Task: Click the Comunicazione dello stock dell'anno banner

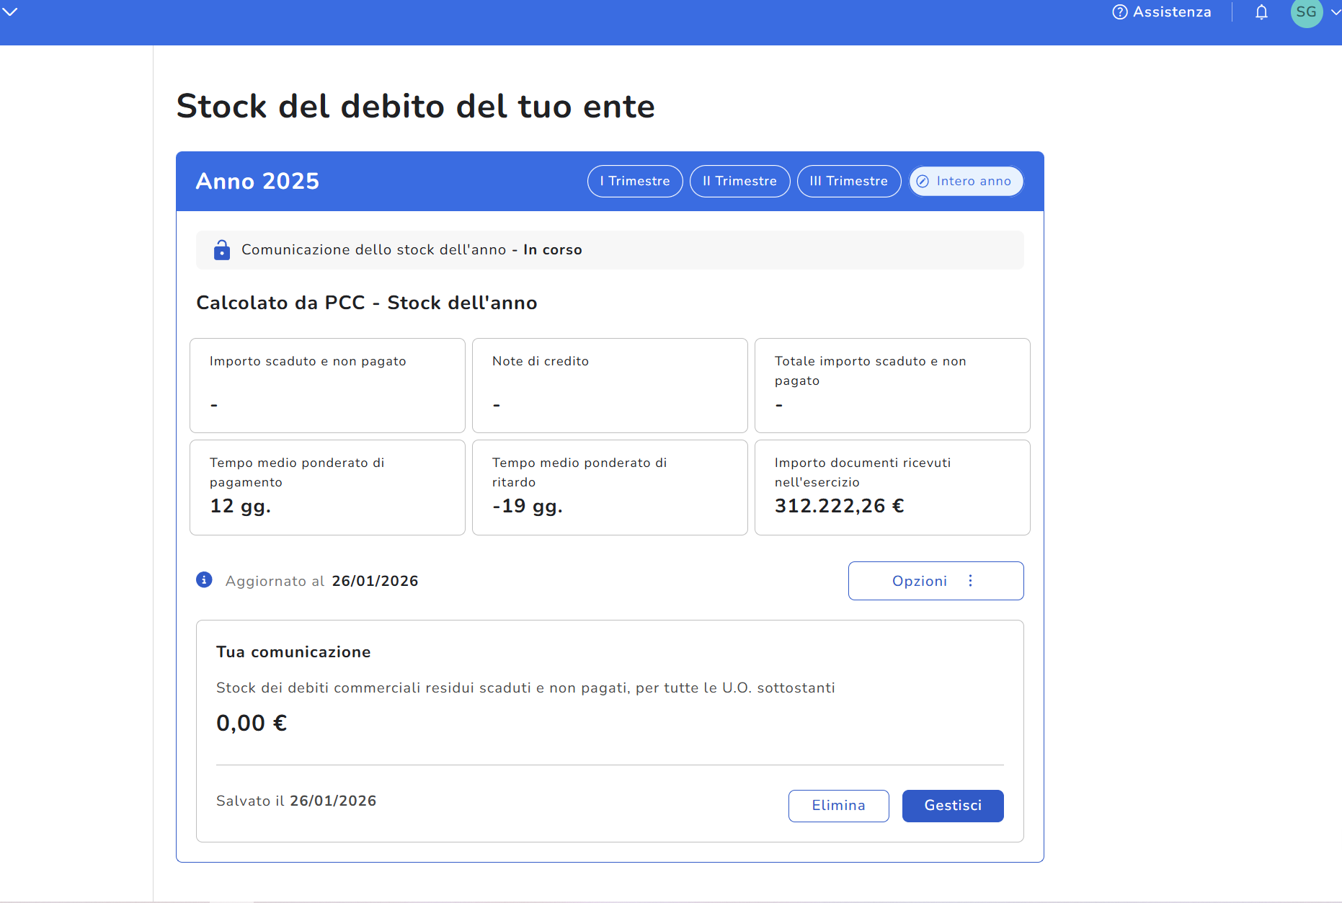Action: click(x=610, y=250)
